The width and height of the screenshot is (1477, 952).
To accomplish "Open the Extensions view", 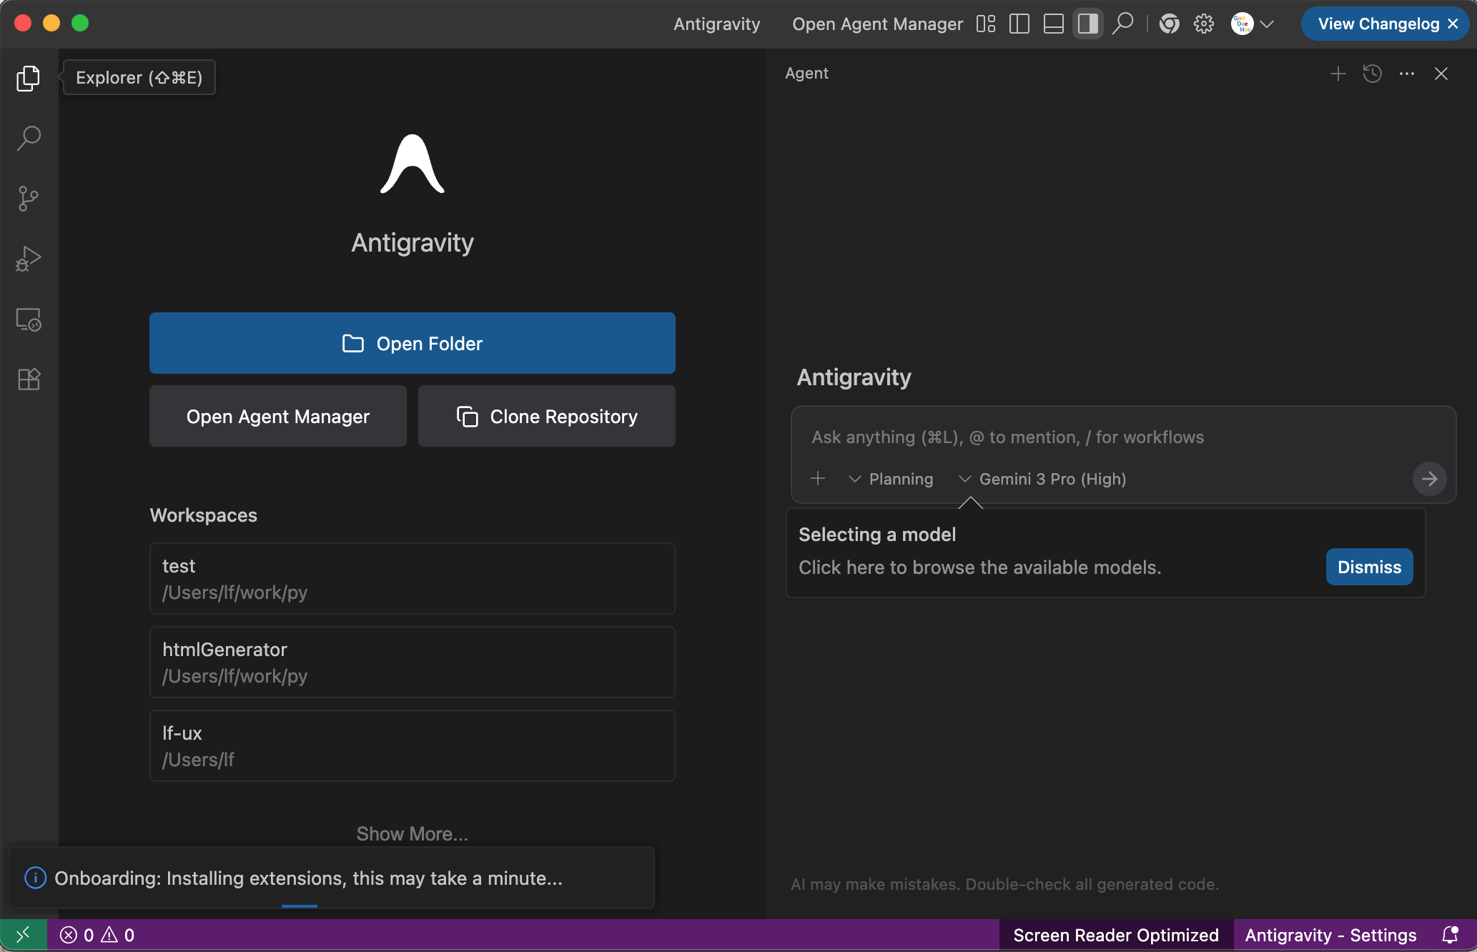I will click(29, 379).
